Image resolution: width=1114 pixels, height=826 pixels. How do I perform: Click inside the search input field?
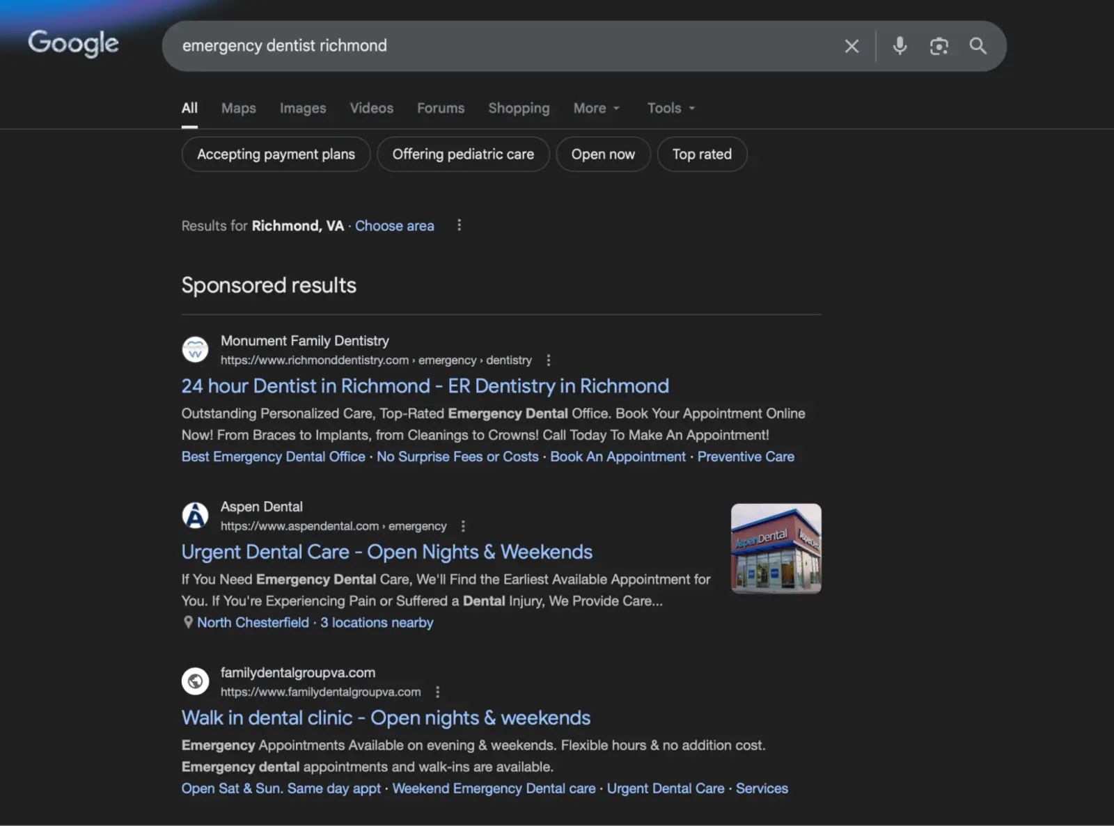(487, 46)
